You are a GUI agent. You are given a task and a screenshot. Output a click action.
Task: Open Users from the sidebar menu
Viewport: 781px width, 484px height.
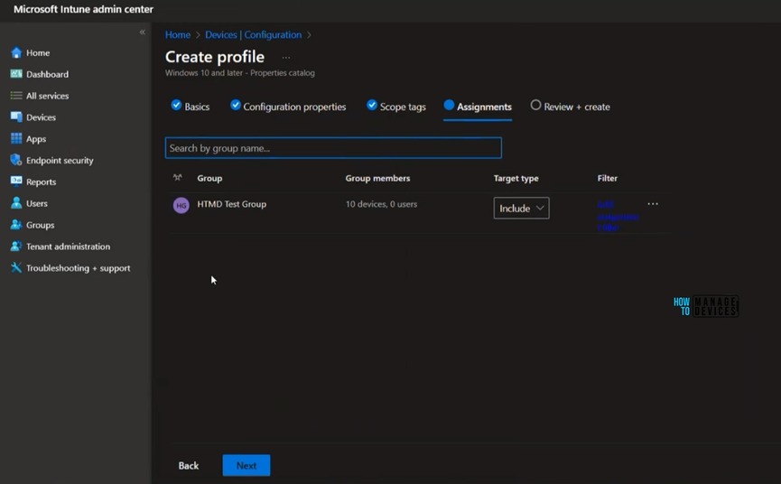pyautogui.click(x=37, y=203)
